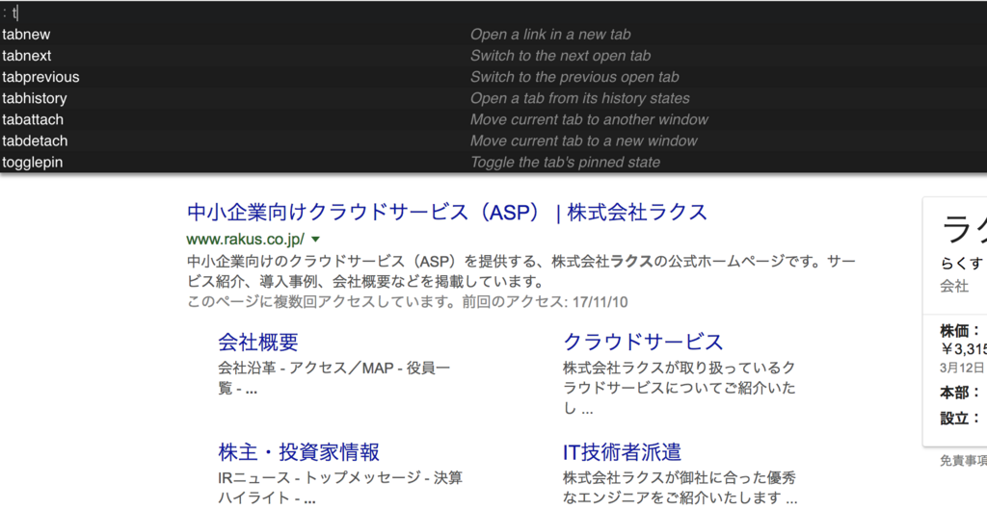This screenshot has width=987, height=509.
Task: Open the 株式会社ラクス search result title
Action: pos(447,212)
